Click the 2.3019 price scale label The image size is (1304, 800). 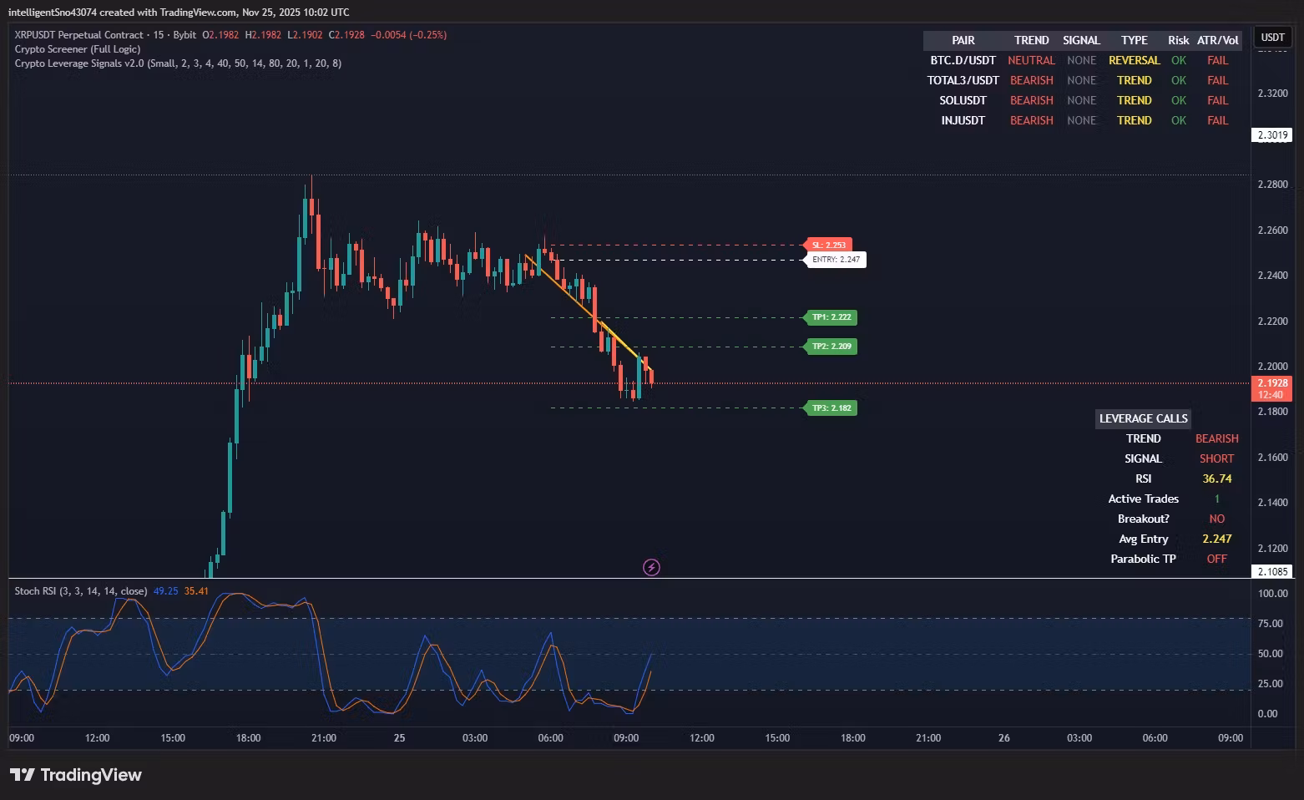coord(1271,135)
